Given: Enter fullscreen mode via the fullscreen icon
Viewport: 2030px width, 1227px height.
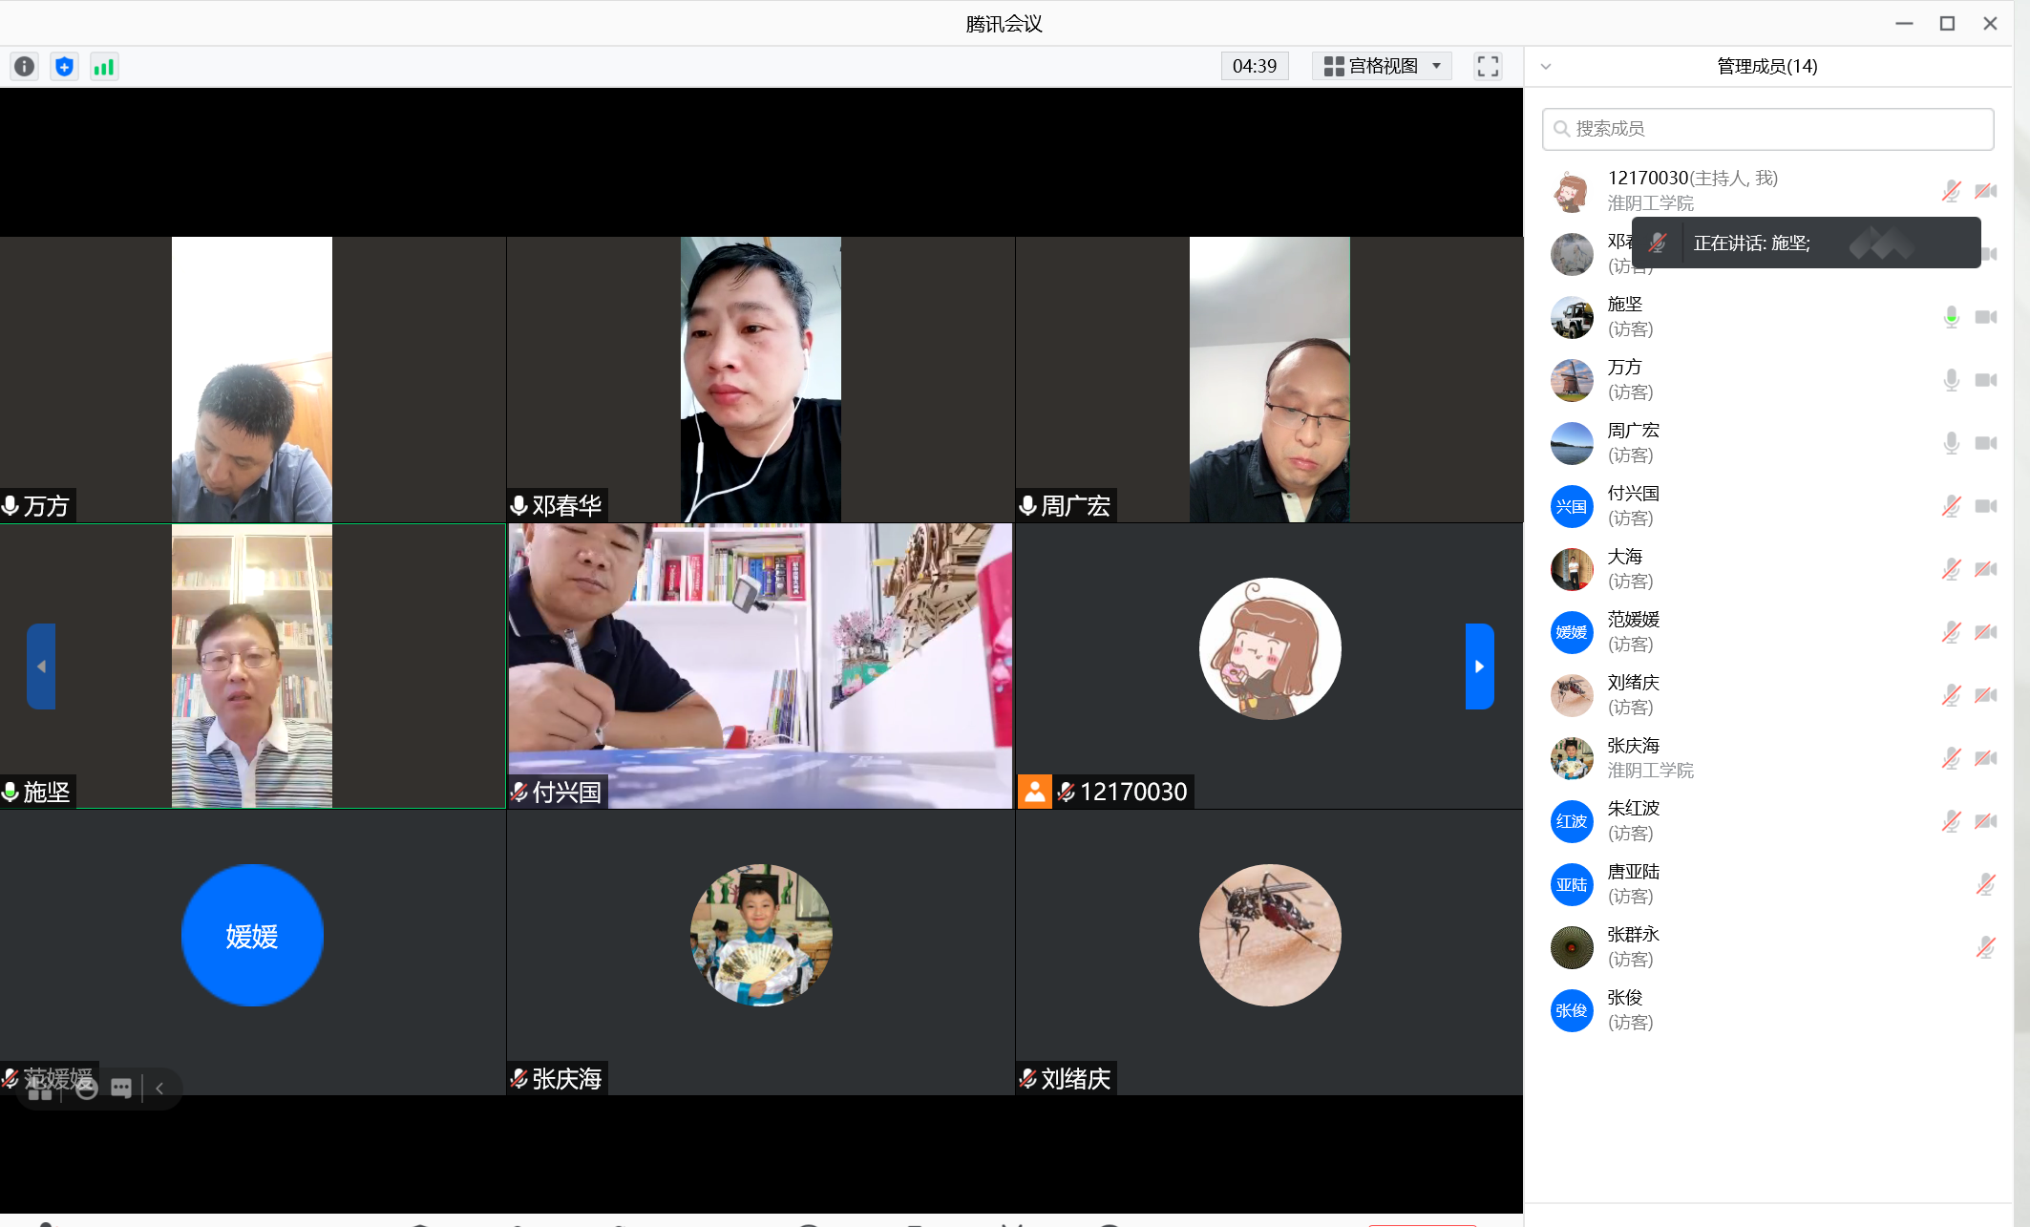Looking at the screenshot, I should (1487, 66).
